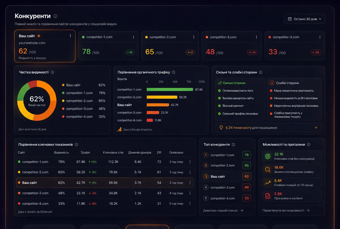Click the Видимість column header

point(61,152)
